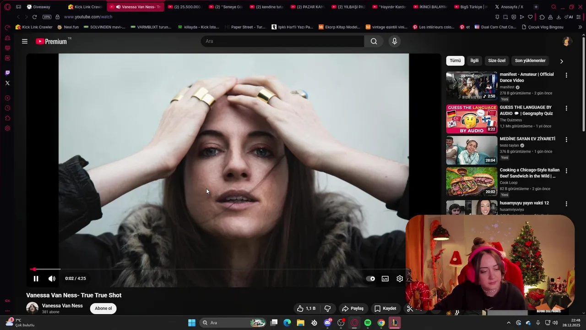Like the video (1,1 B)
586x330 pixels.
coord(306,308)
